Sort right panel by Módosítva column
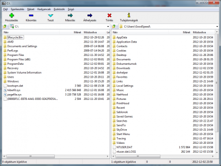This screenshot has height=166, width=221. [203, 32]
